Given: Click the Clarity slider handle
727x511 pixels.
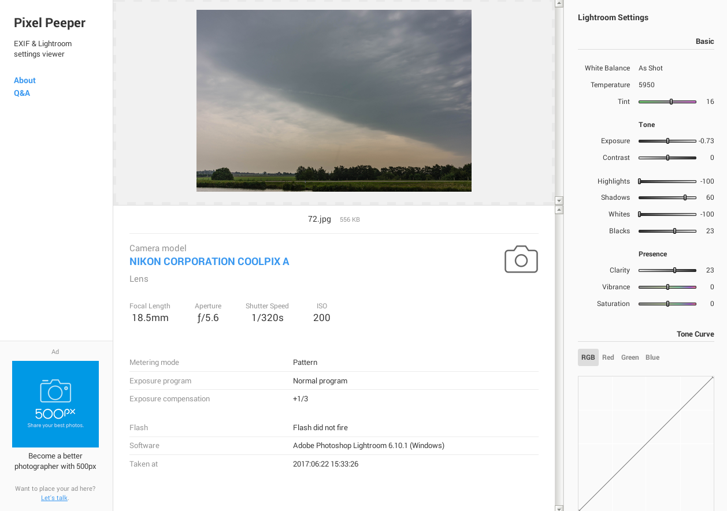Looking at the screenshot, I should pos(674,270).
